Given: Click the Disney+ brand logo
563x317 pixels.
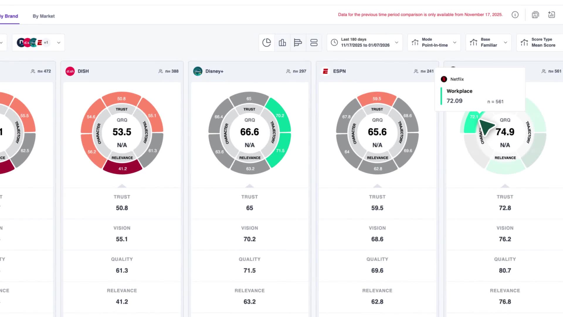Looking at the screenshot, I should point(198,71).
